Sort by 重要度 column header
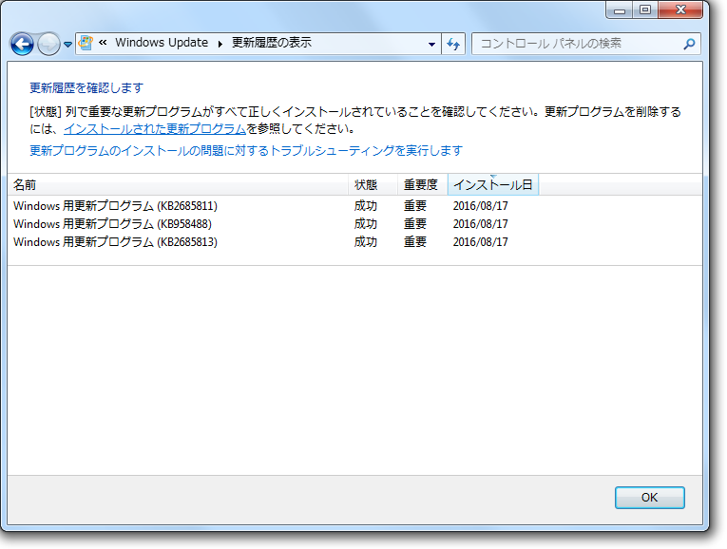Viewport: 727px width, 549px height. pos(422,184)
